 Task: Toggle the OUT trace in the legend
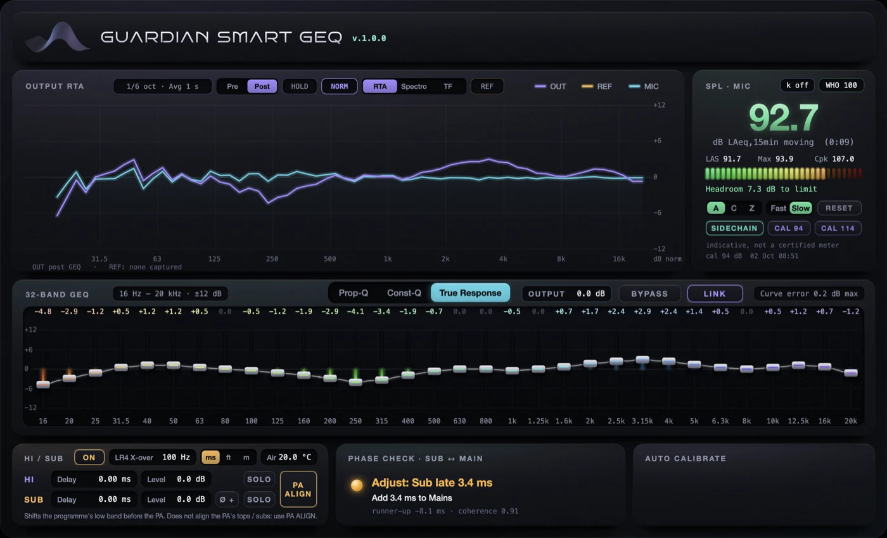tap(551, 86)
